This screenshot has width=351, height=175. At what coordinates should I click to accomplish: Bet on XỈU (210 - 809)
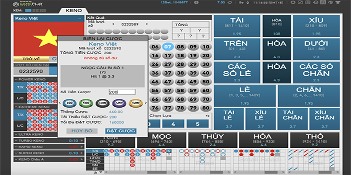point(316,26)
